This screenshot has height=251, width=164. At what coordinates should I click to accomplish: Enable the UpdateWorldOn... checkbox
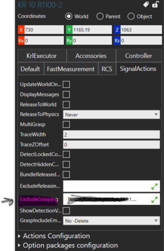(x=66, y=84)
